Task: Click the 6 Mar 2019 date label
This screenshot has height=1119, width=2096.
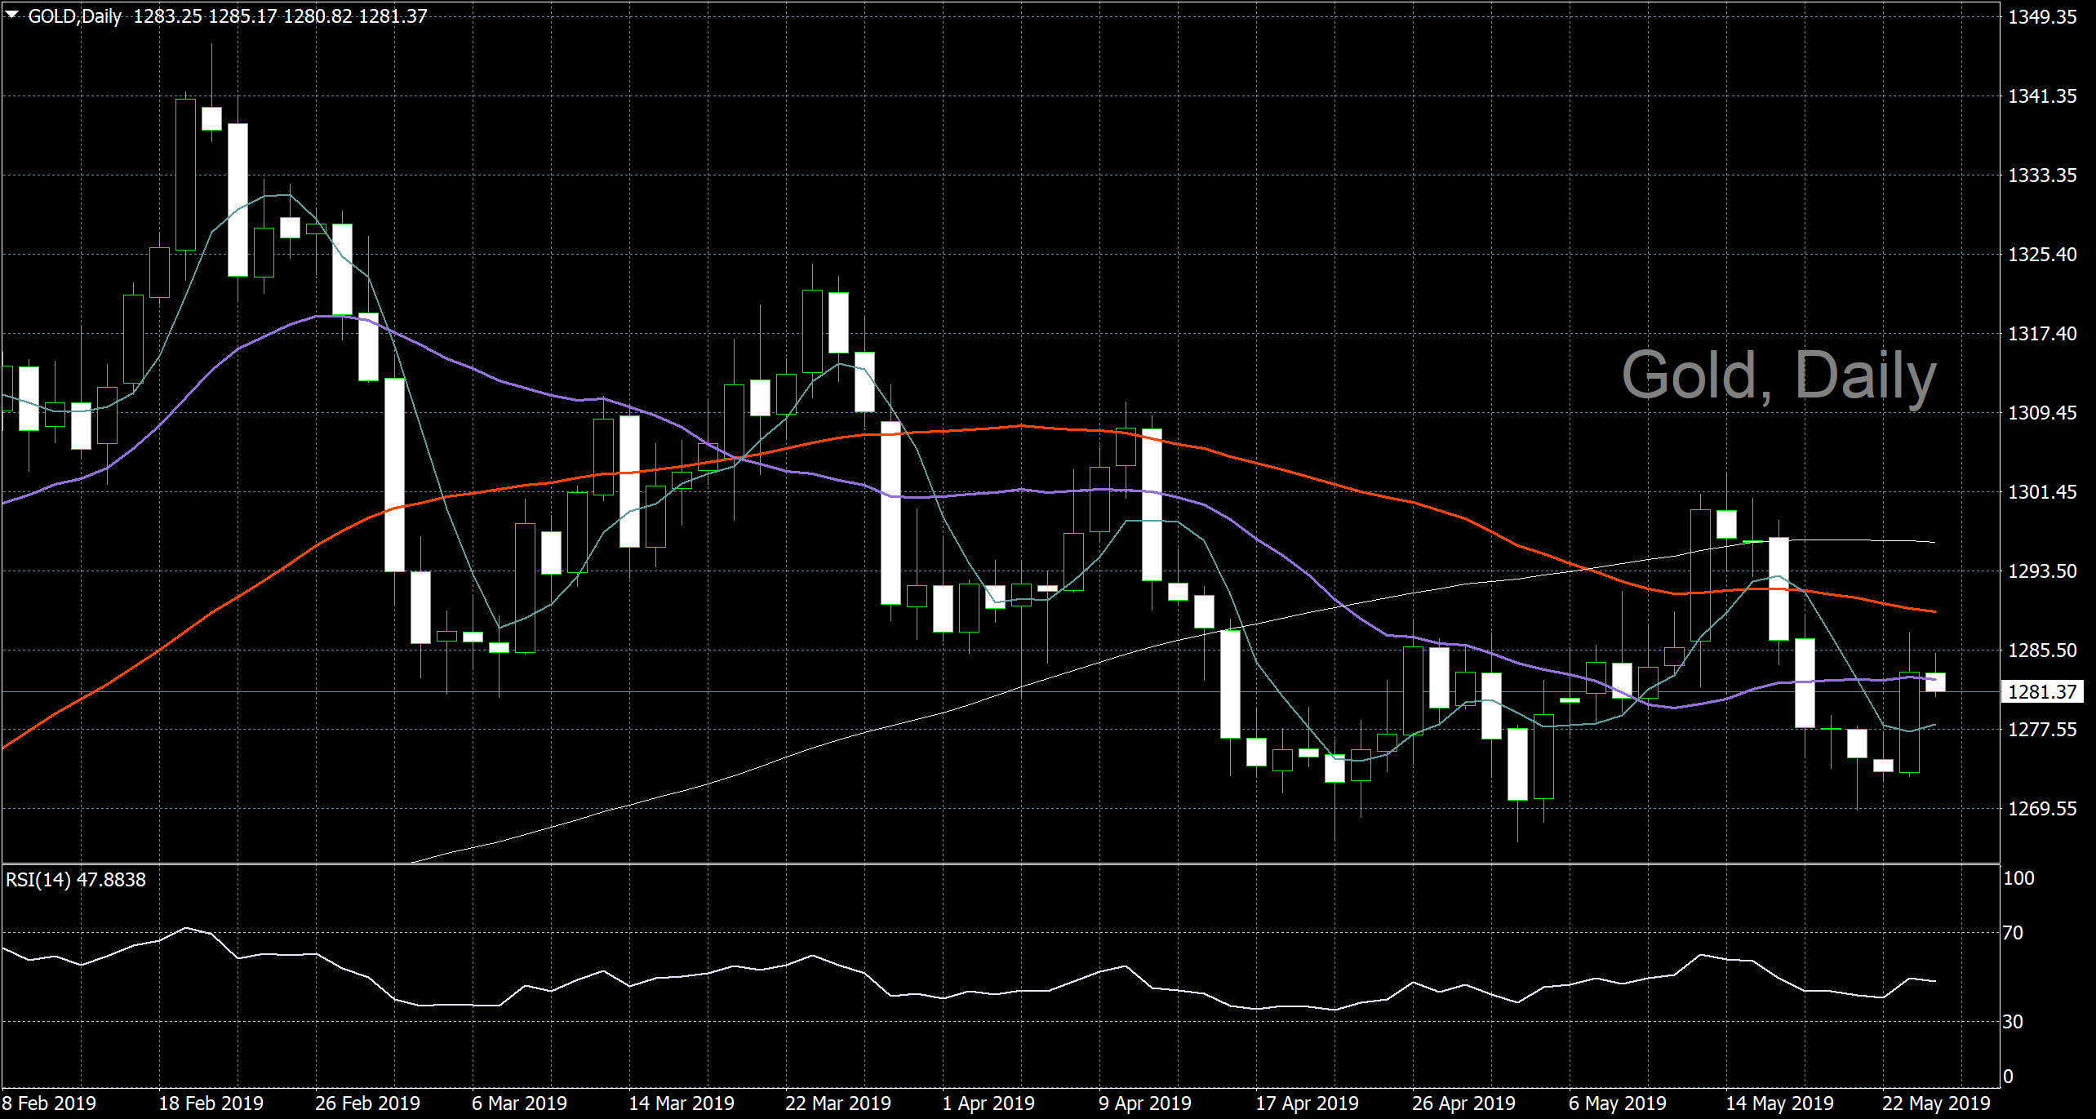Action: pyautogui.click(x=519, y=1103)
